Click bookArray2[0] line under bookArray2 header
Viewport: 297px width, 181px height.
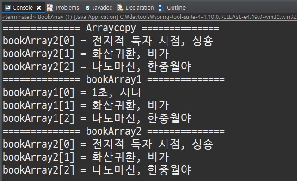click(x=108, y=144)
